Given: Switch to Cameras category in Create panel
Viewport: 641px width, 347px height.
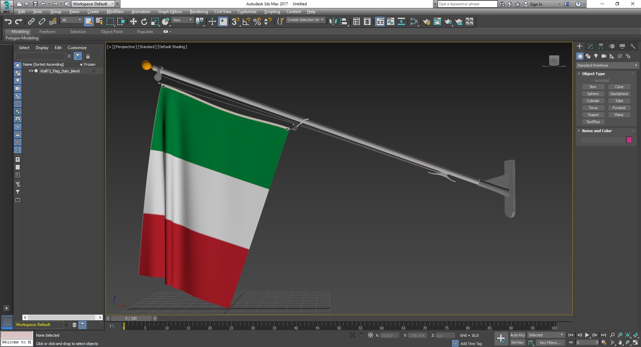Looking at the screenshot, I should click(604, 56).
